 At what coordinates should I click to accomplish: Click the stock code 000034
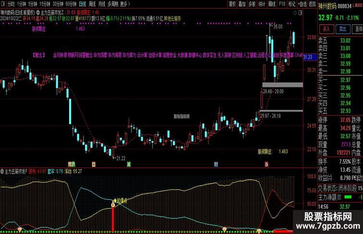tap(344, 6)
